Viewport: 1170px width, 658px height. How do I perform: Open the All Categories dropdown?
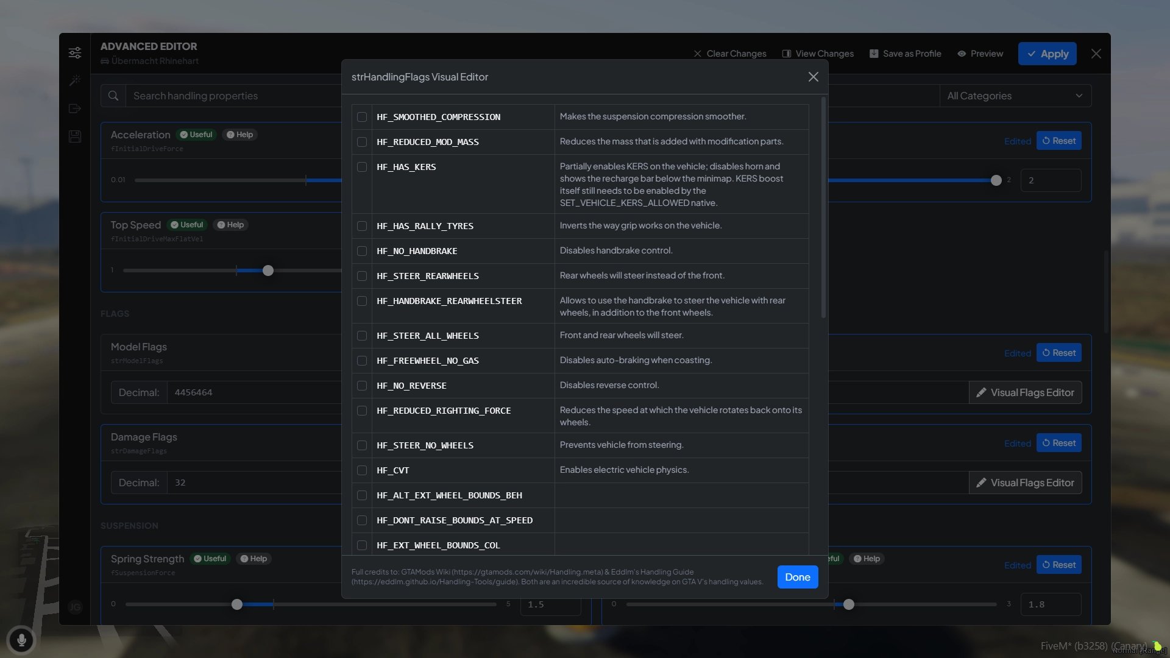(x=1016, y=96)
